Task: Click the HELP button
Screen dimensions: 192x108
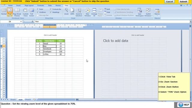Action: 184,105
